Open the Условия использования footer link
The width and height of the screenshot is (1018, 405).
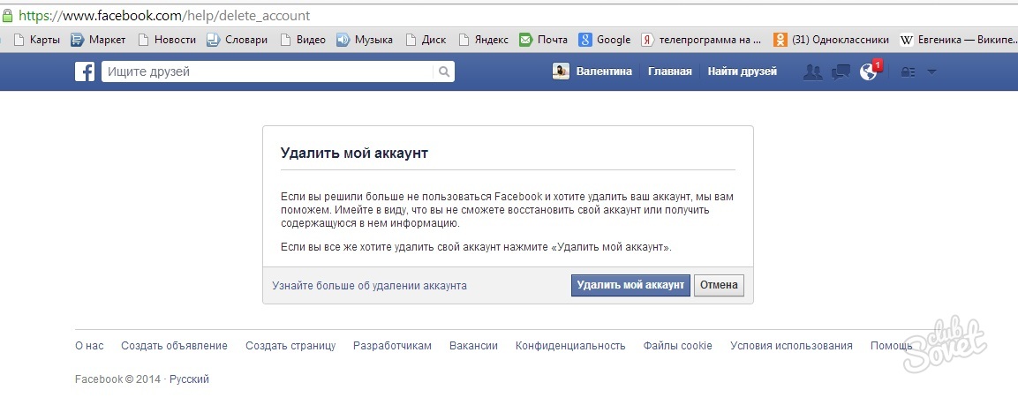pos(791,346)
